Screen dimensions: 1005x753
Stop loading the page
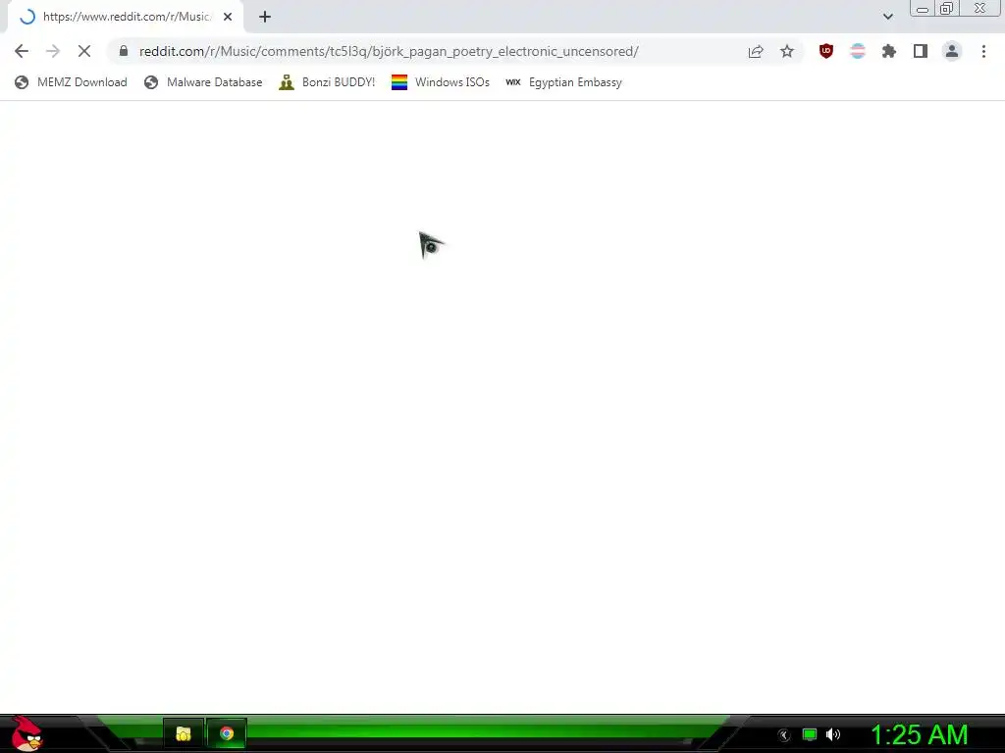pyautogui.click(x=84, y=51)
